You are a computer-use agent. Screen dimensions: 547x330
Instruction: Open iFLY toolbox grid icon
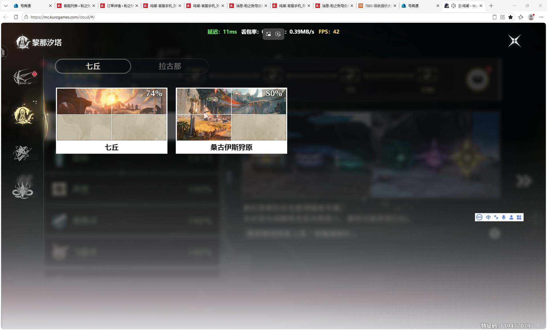pyautogui.click(x=519, y=217)
